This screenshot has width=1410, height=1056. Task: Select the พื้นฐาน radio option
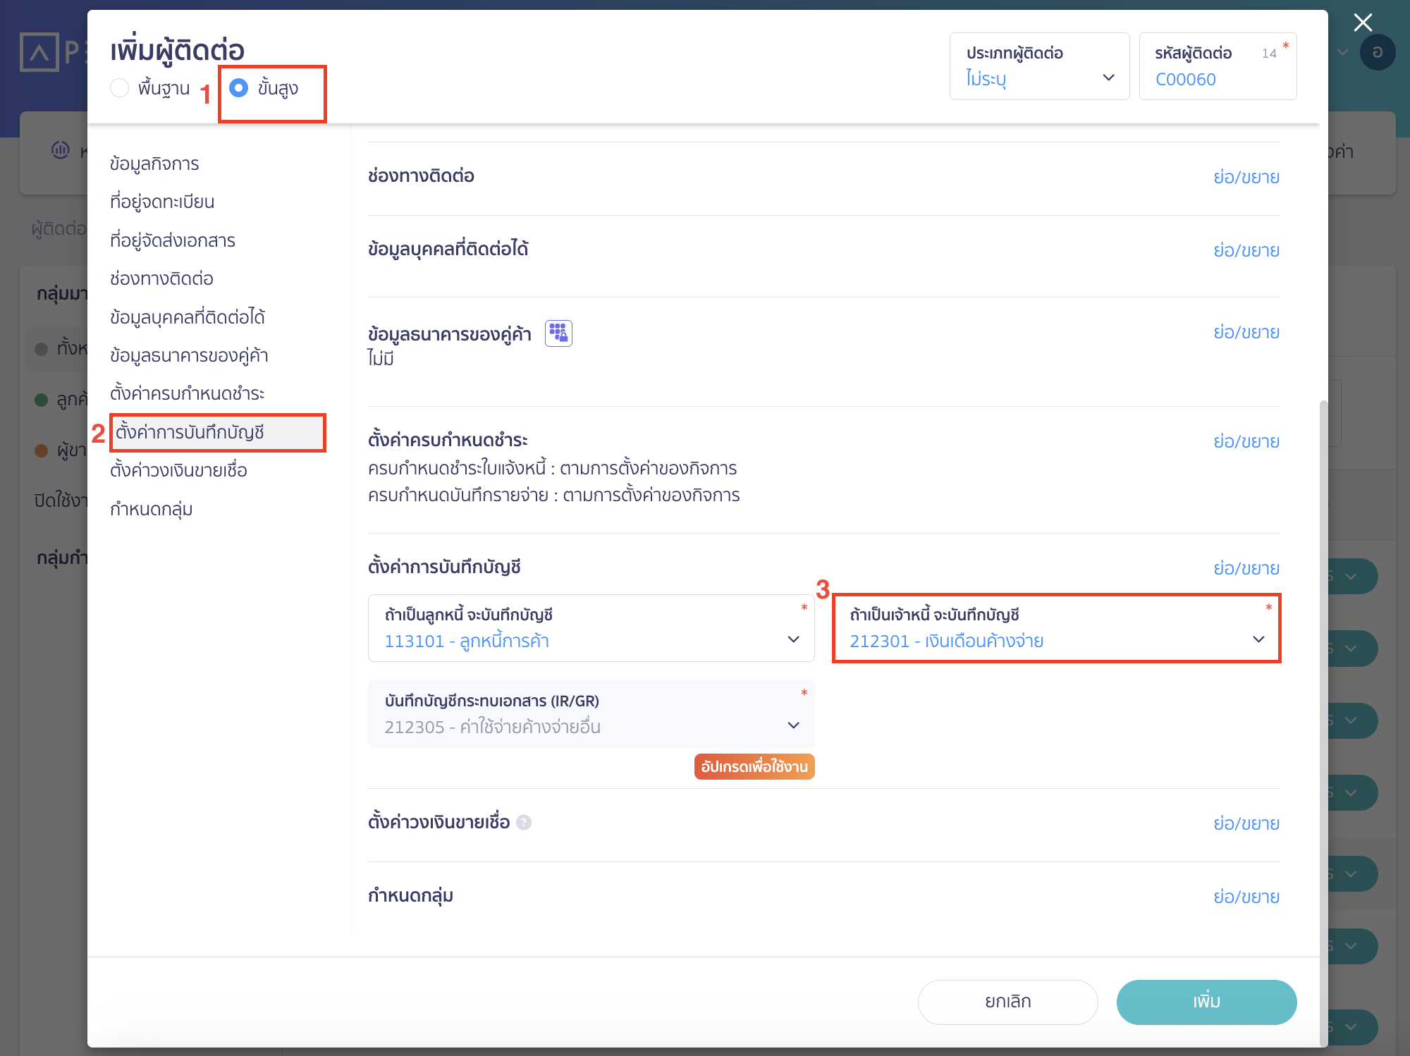point(120,87)
